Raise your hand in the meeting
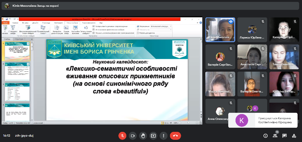 (143, 135)
